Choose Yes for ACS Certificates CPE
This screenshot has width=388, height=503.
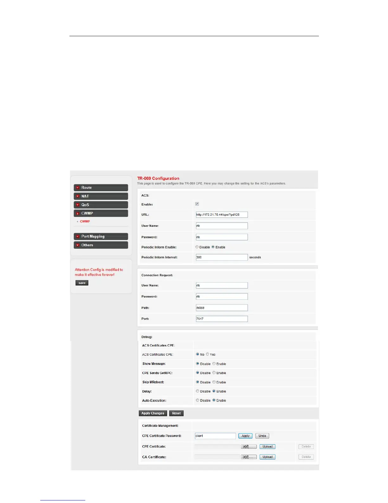[x=207, y=354]
